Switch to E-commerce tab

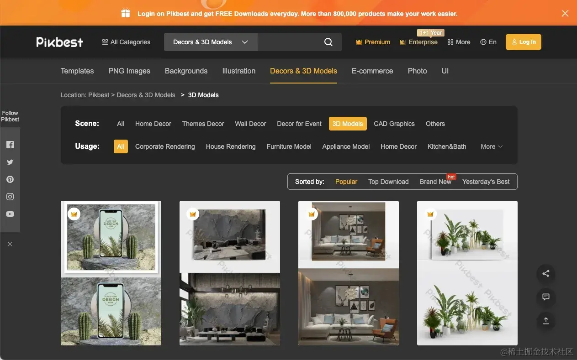pyautogui.click(x=372, y=71)
